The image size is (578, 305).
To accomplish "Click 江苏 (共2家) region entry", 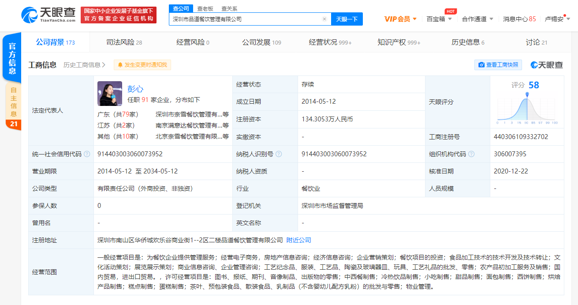I will [x=116, y=125].
